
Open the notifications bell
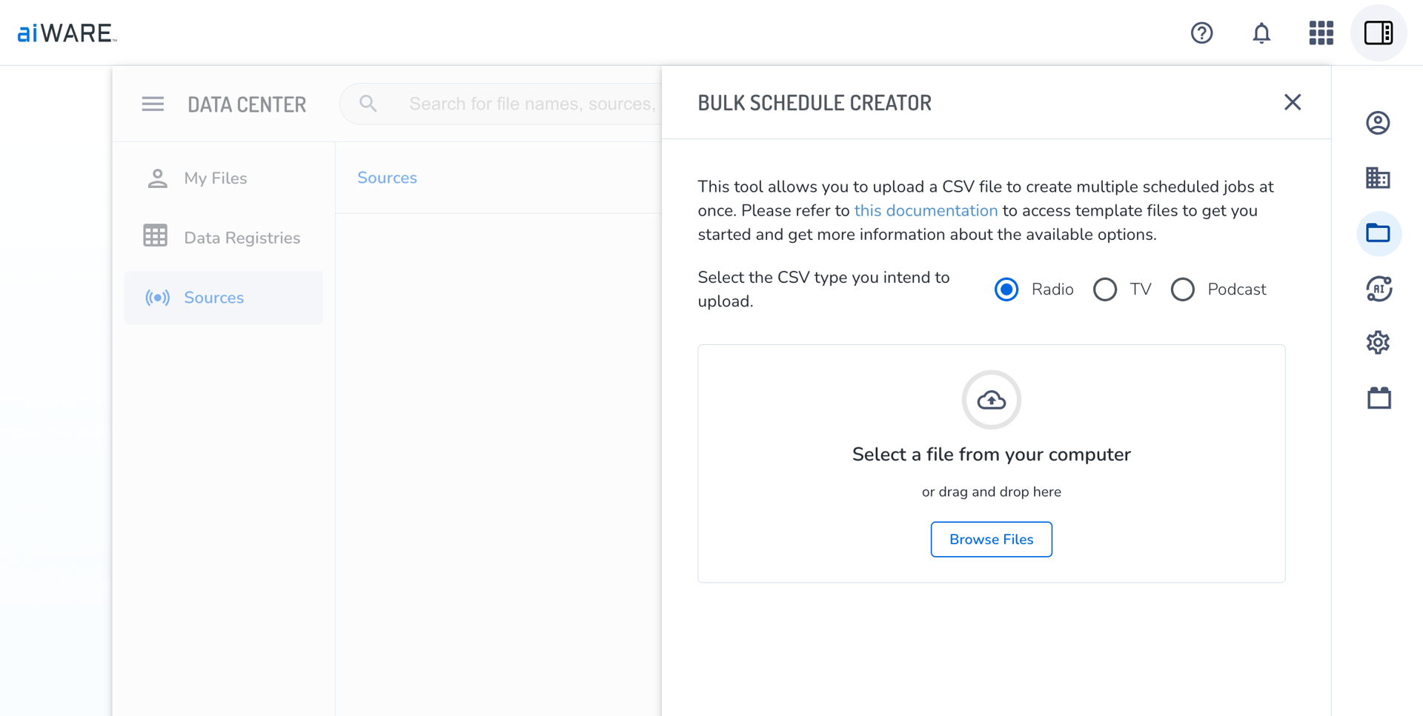click(1261, 33)
